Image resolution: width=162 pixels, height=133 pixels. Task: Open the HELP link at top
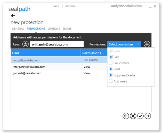tap(56, 6)
